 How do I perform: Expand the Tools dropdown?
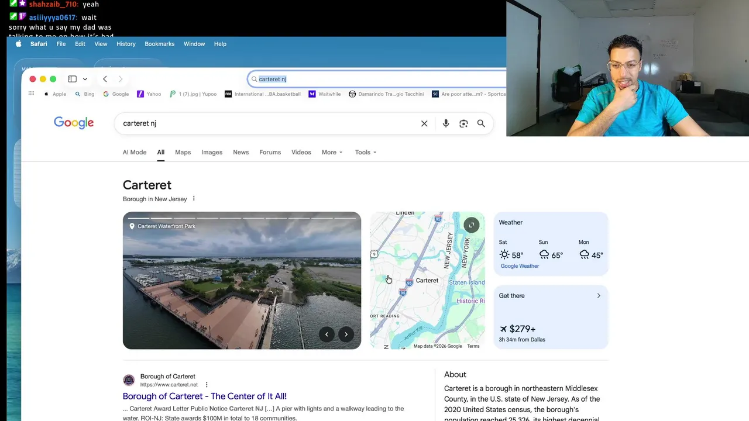click(366, 152)
